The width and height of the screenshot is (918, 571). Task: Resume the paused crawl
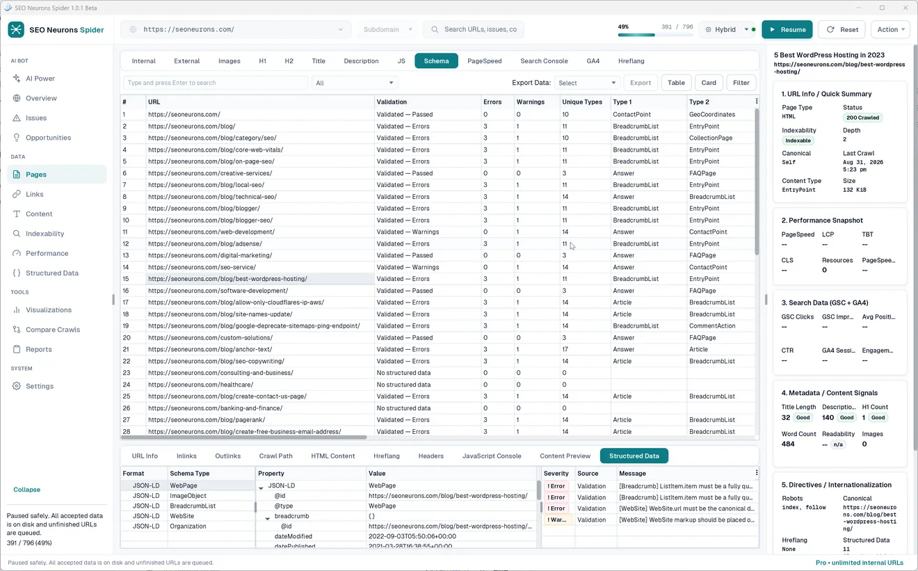[x=787, y=29]
